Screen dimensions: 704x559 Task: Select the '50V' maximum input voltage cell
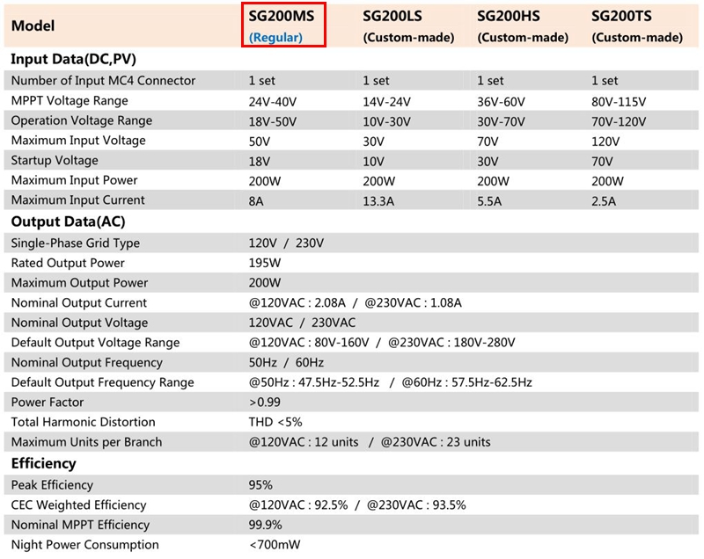[x=260, y=142]
